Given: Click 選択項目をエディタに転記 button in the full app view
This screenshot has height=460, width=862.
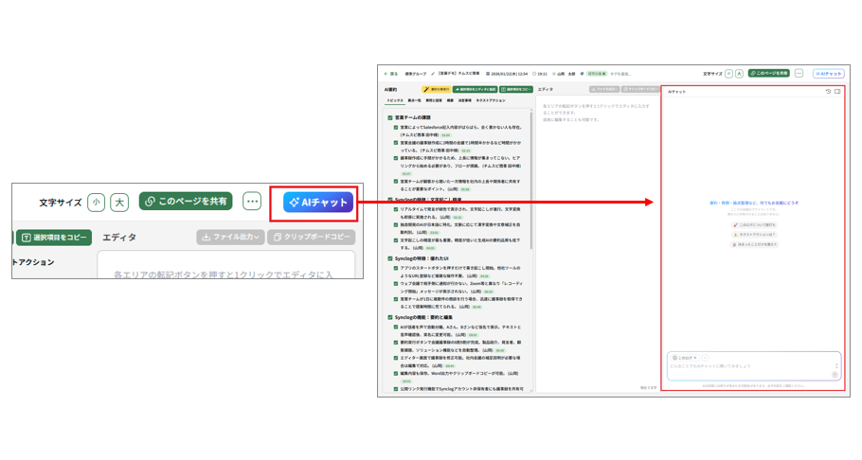Looking at the screenshot, I should point(475,89).
